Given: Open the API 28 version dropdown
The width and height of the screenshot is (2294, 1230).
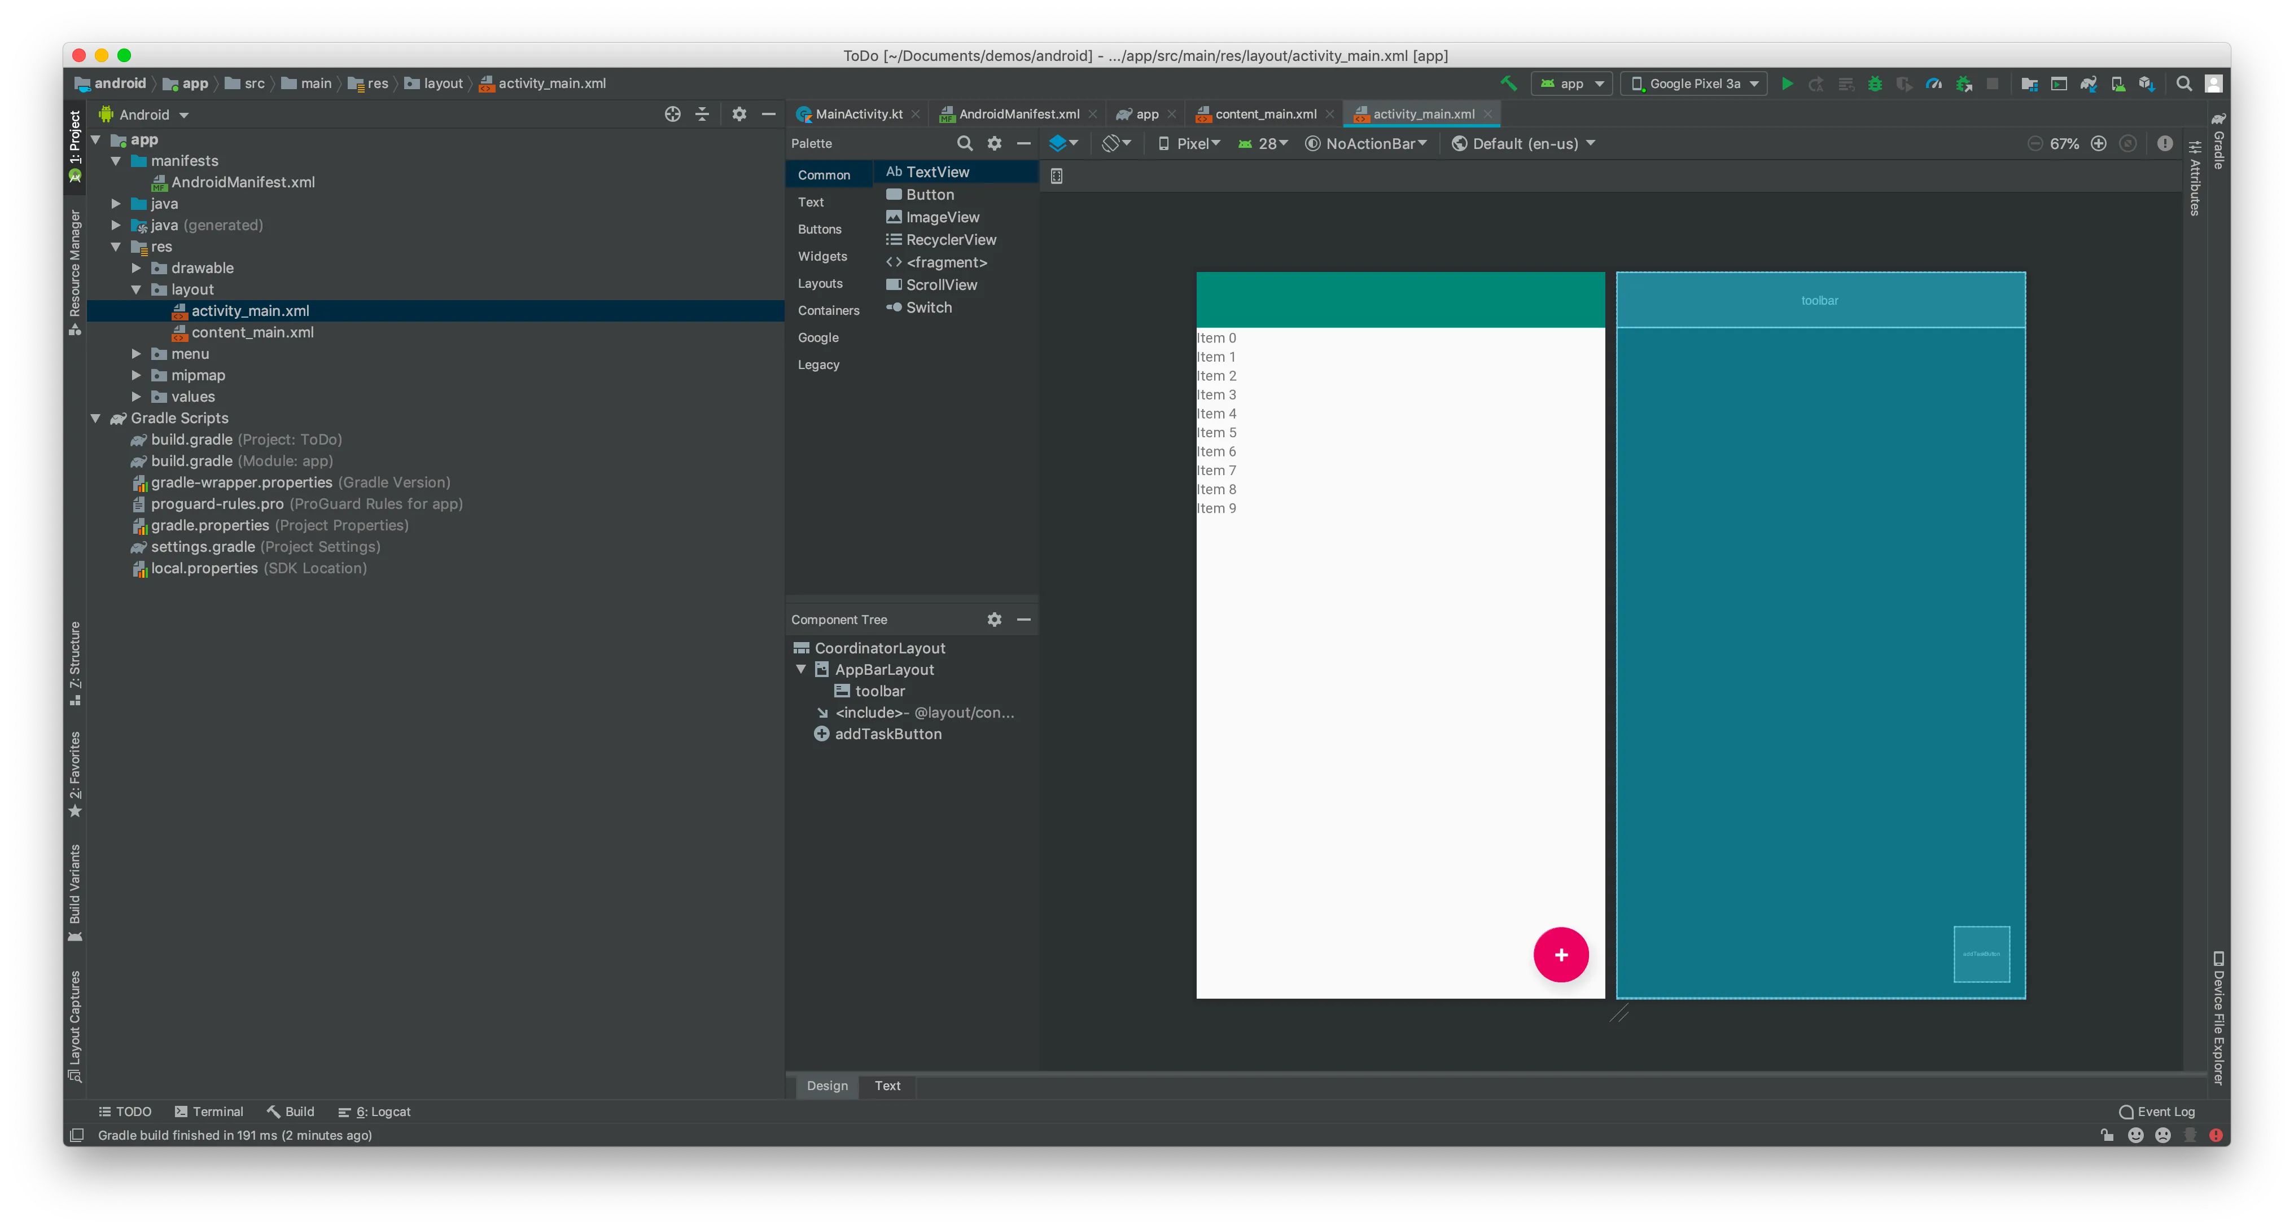Looking at the screenshot, I should tap(1263, 143).
